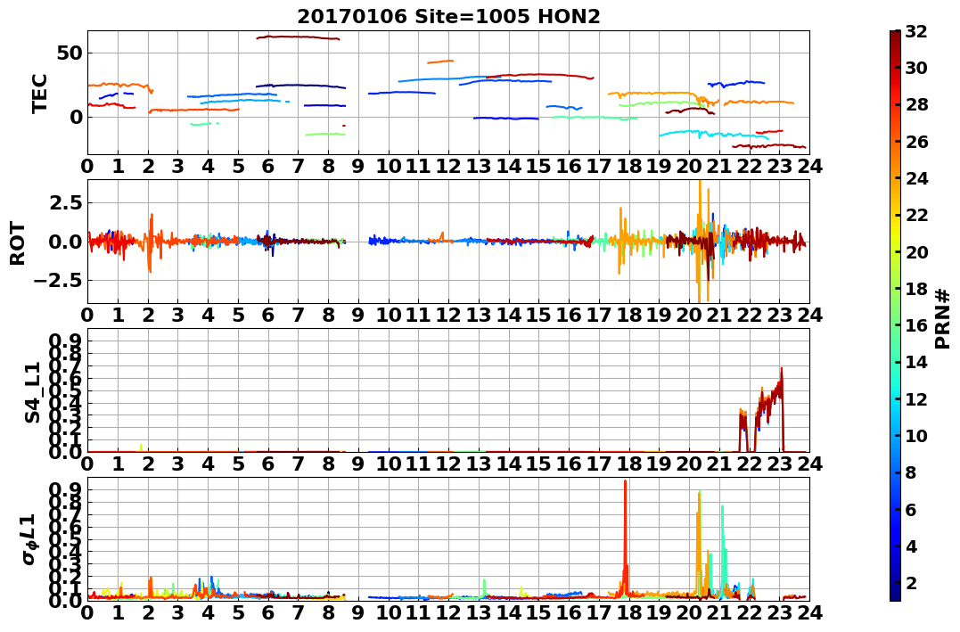Click the cyan TEC trace between hours 19 and 22
Image resolution: width=960 pixels, height=632 pixels.
click(713, 134)
